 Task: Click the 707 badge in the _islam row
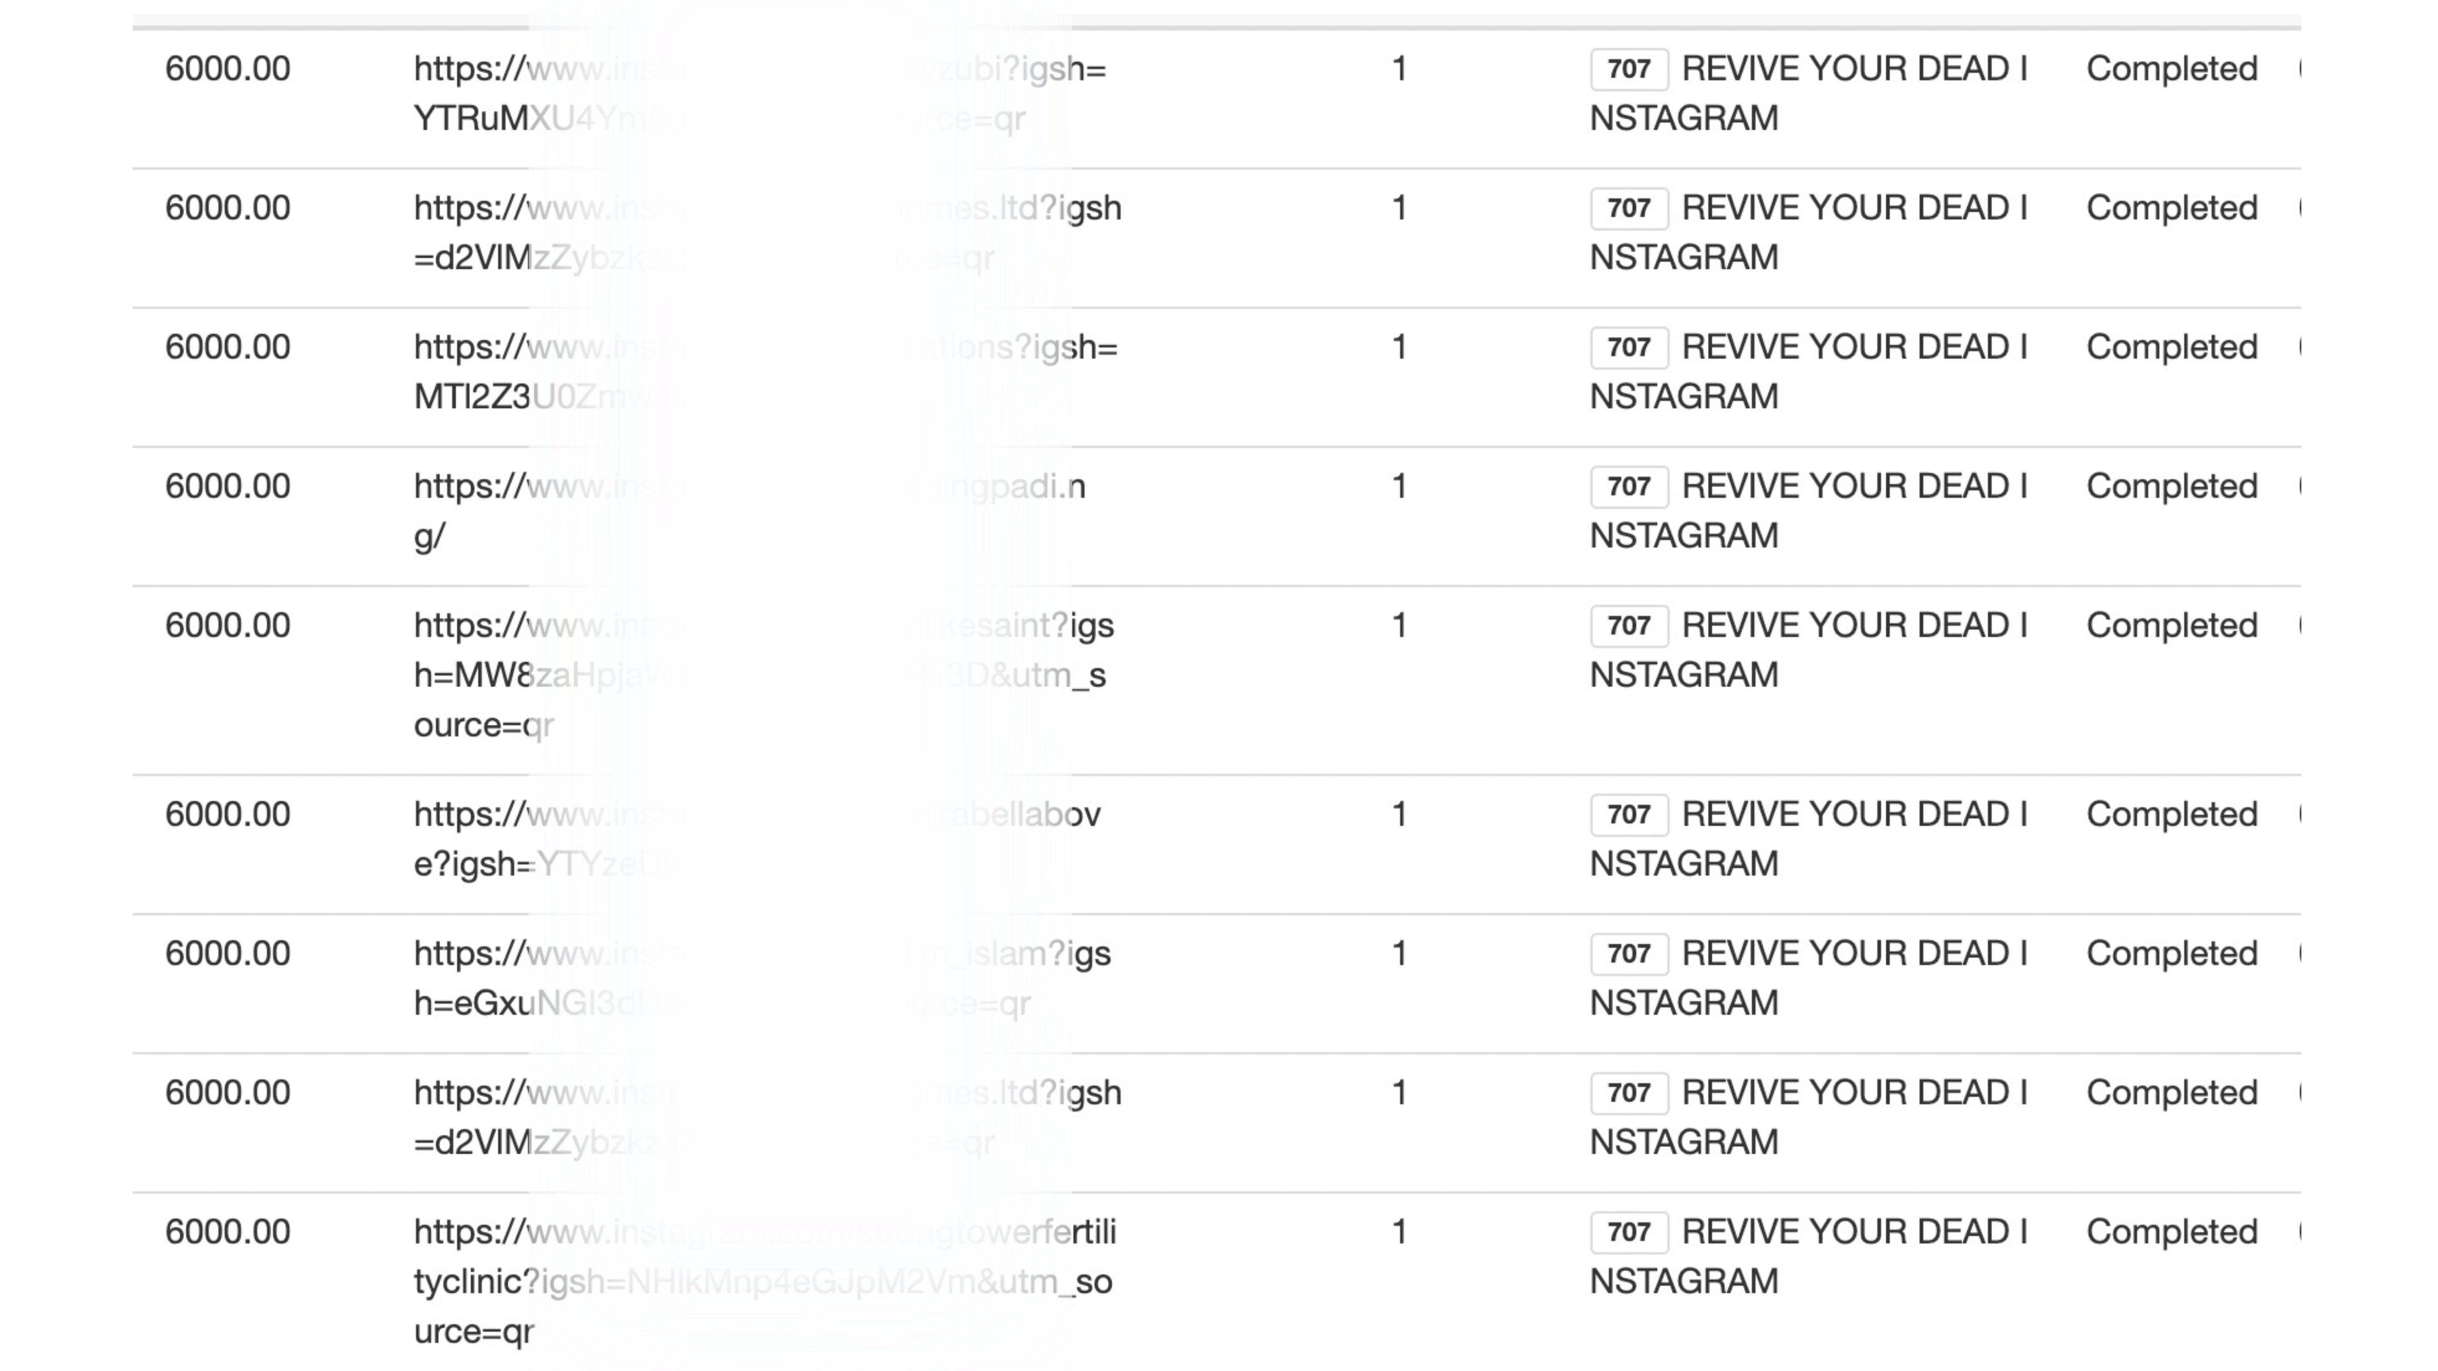pyautogui.click(x=1629, y=954)
